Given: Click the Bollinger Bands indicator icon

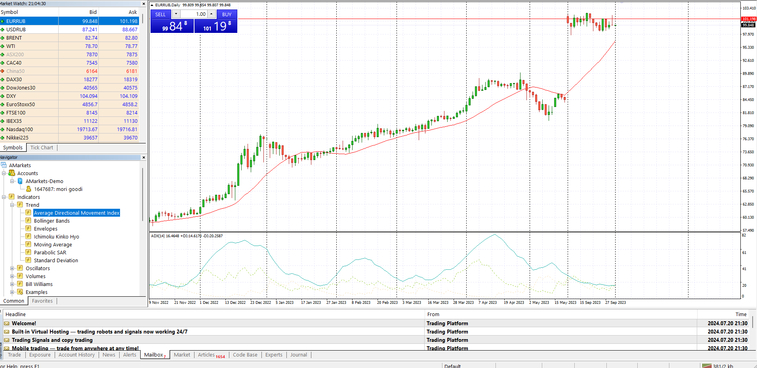Looking at the screenshot, I should (x=28, y=221).
